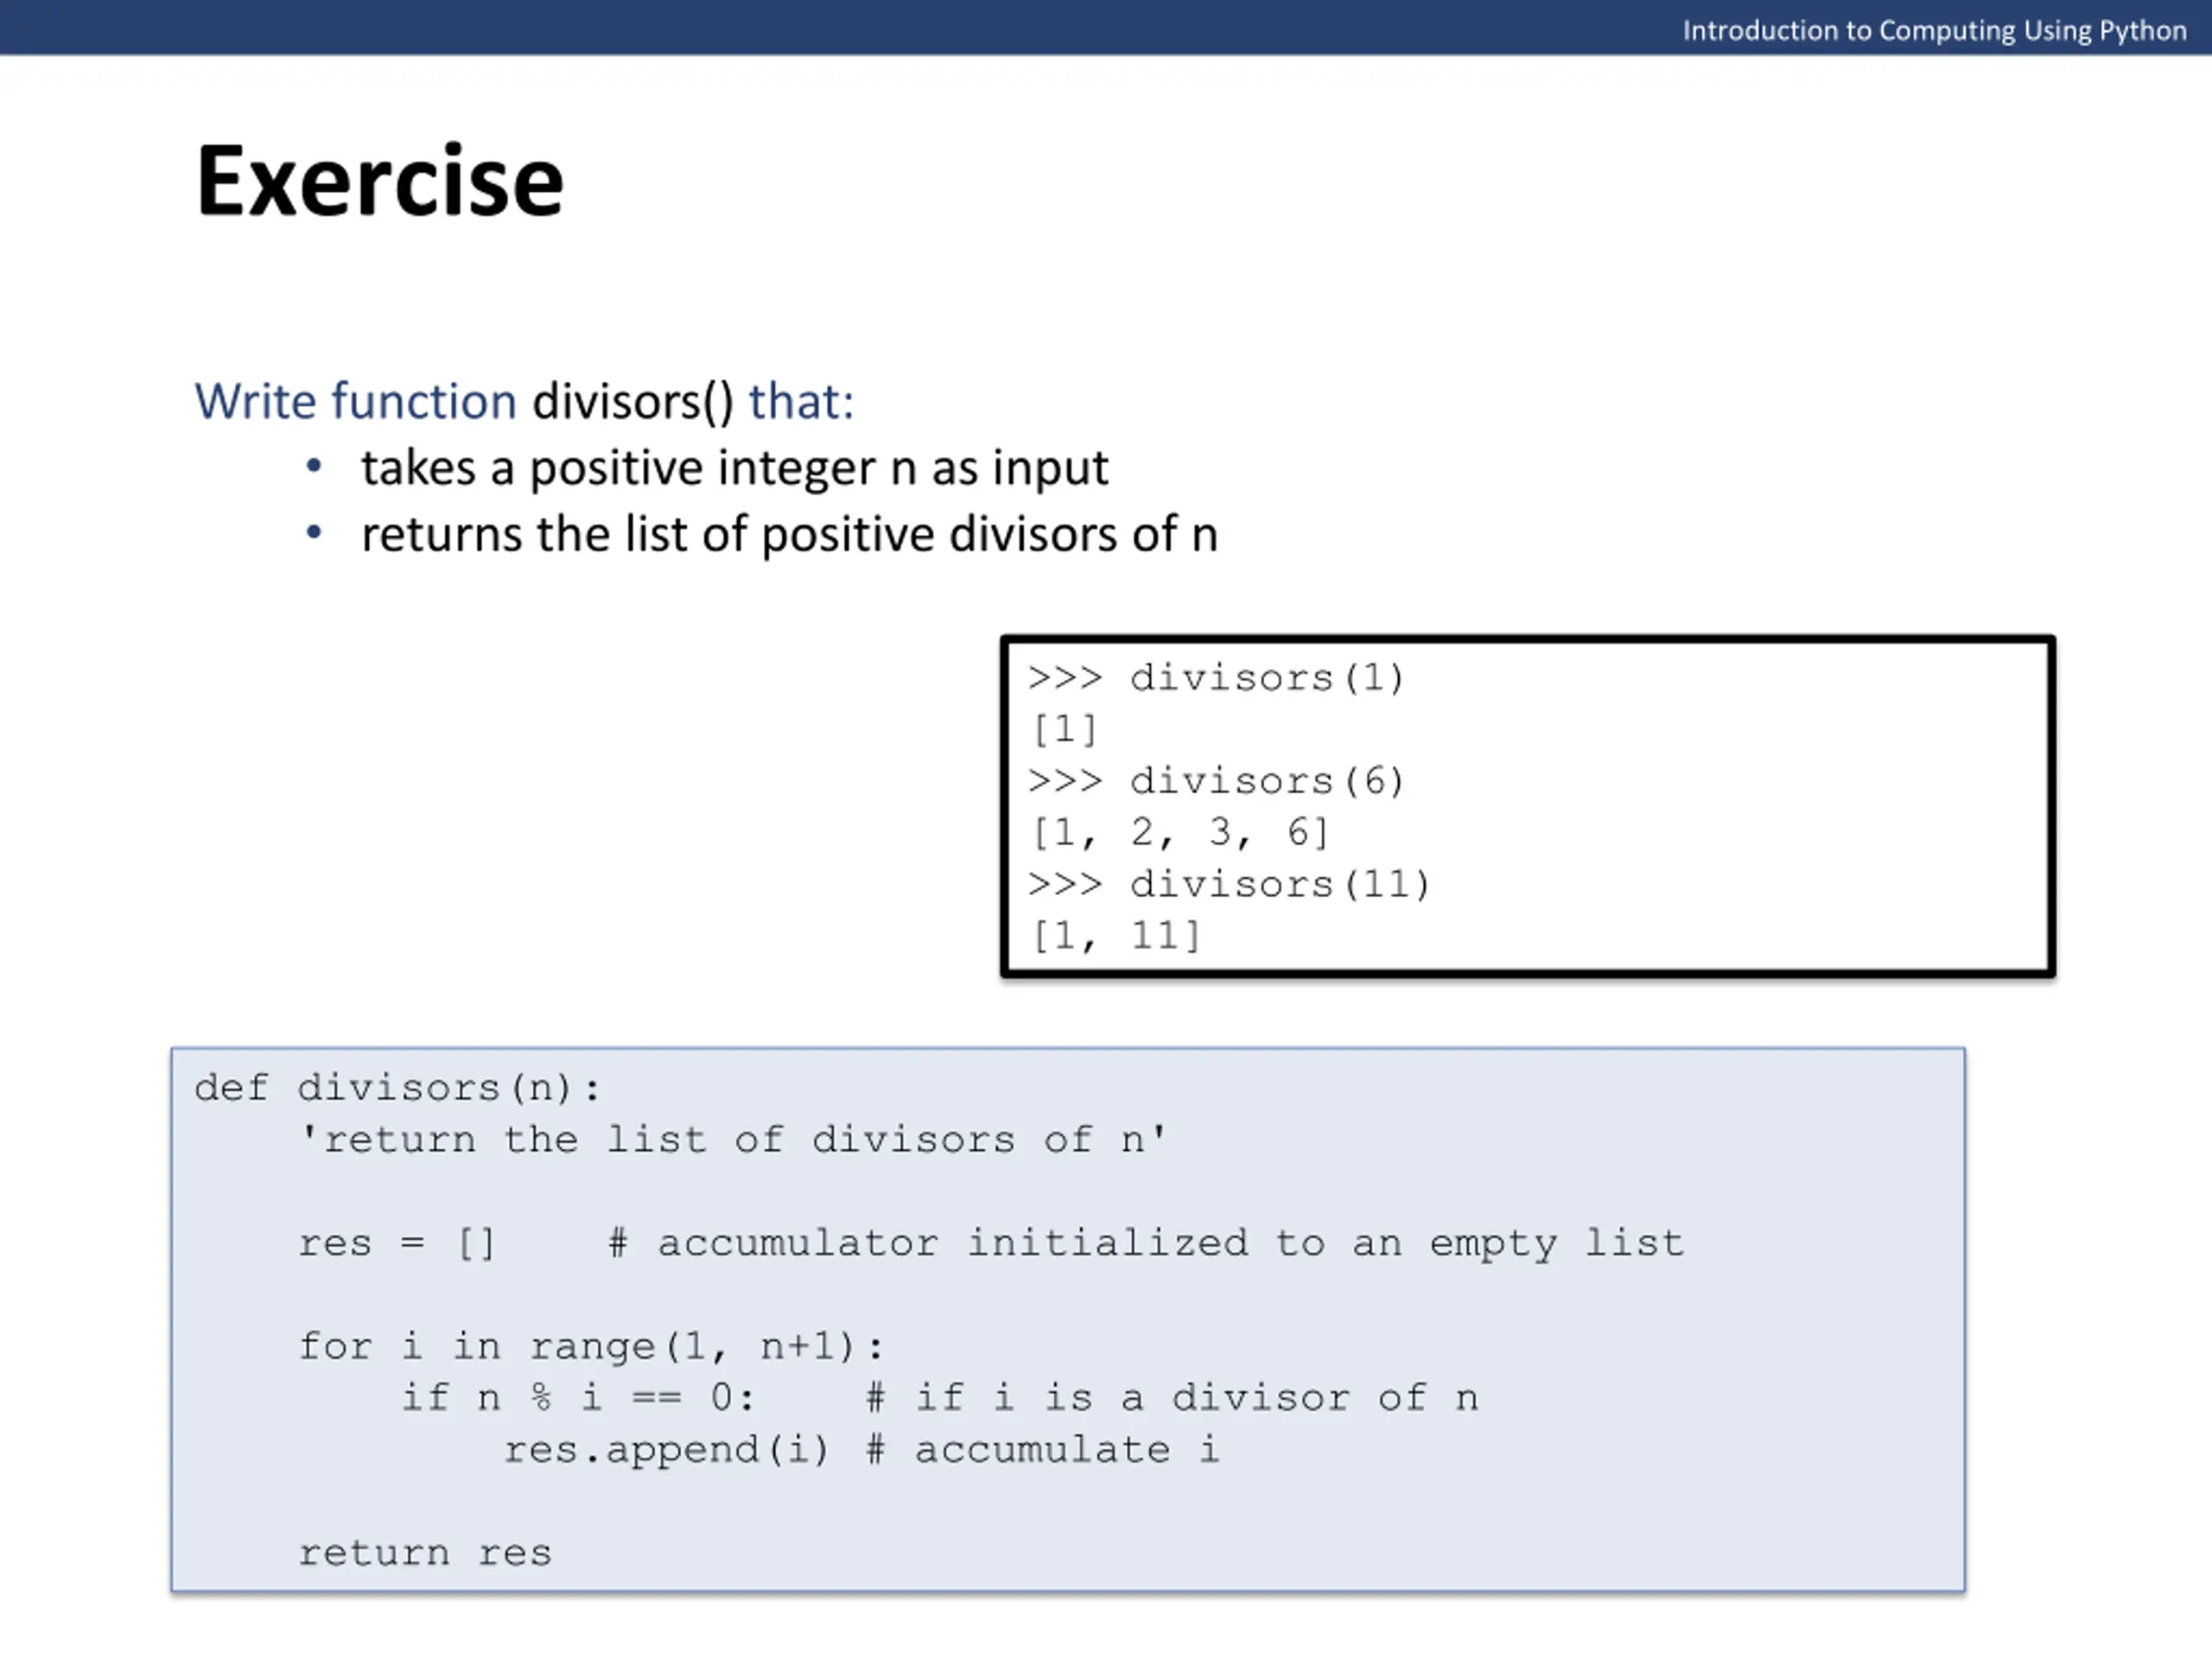Click the shell line divisors(11)
Viewport: 2212px width, 1659px height.
pyautogui.click(x=1229, y=884)
